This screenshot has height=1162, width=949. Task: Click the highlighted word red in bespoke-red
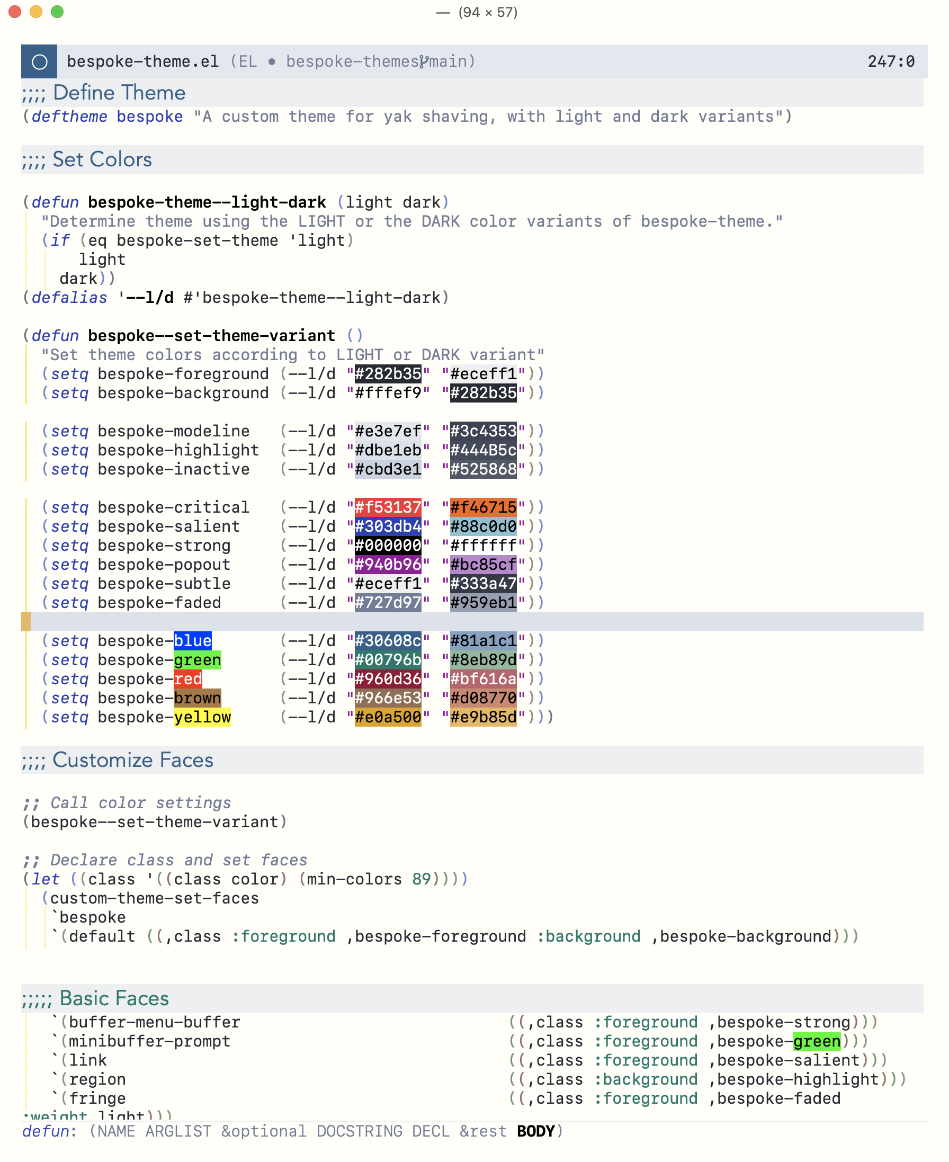[188, 679]
